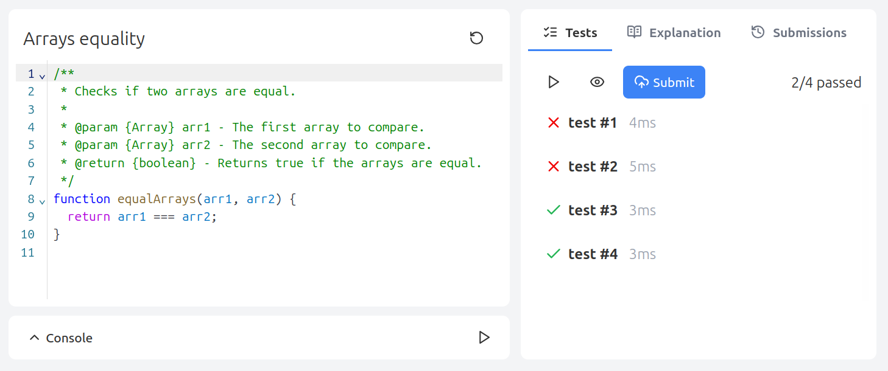Click the cloud upload icon in Submit
Image resolution: width=888 pixels, height=371 pixels.
642,82
